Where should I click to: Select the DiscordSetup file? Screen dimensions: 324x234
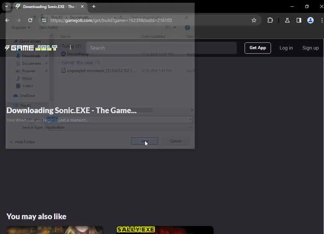click(x=78, y=54)
